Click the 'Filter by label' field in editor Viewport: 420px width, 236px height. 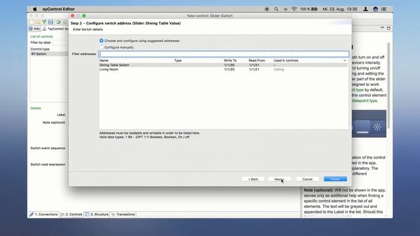point(60,43)
